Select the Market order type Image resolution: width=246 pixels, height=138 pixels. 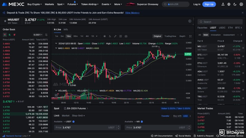tap(66, 115)
